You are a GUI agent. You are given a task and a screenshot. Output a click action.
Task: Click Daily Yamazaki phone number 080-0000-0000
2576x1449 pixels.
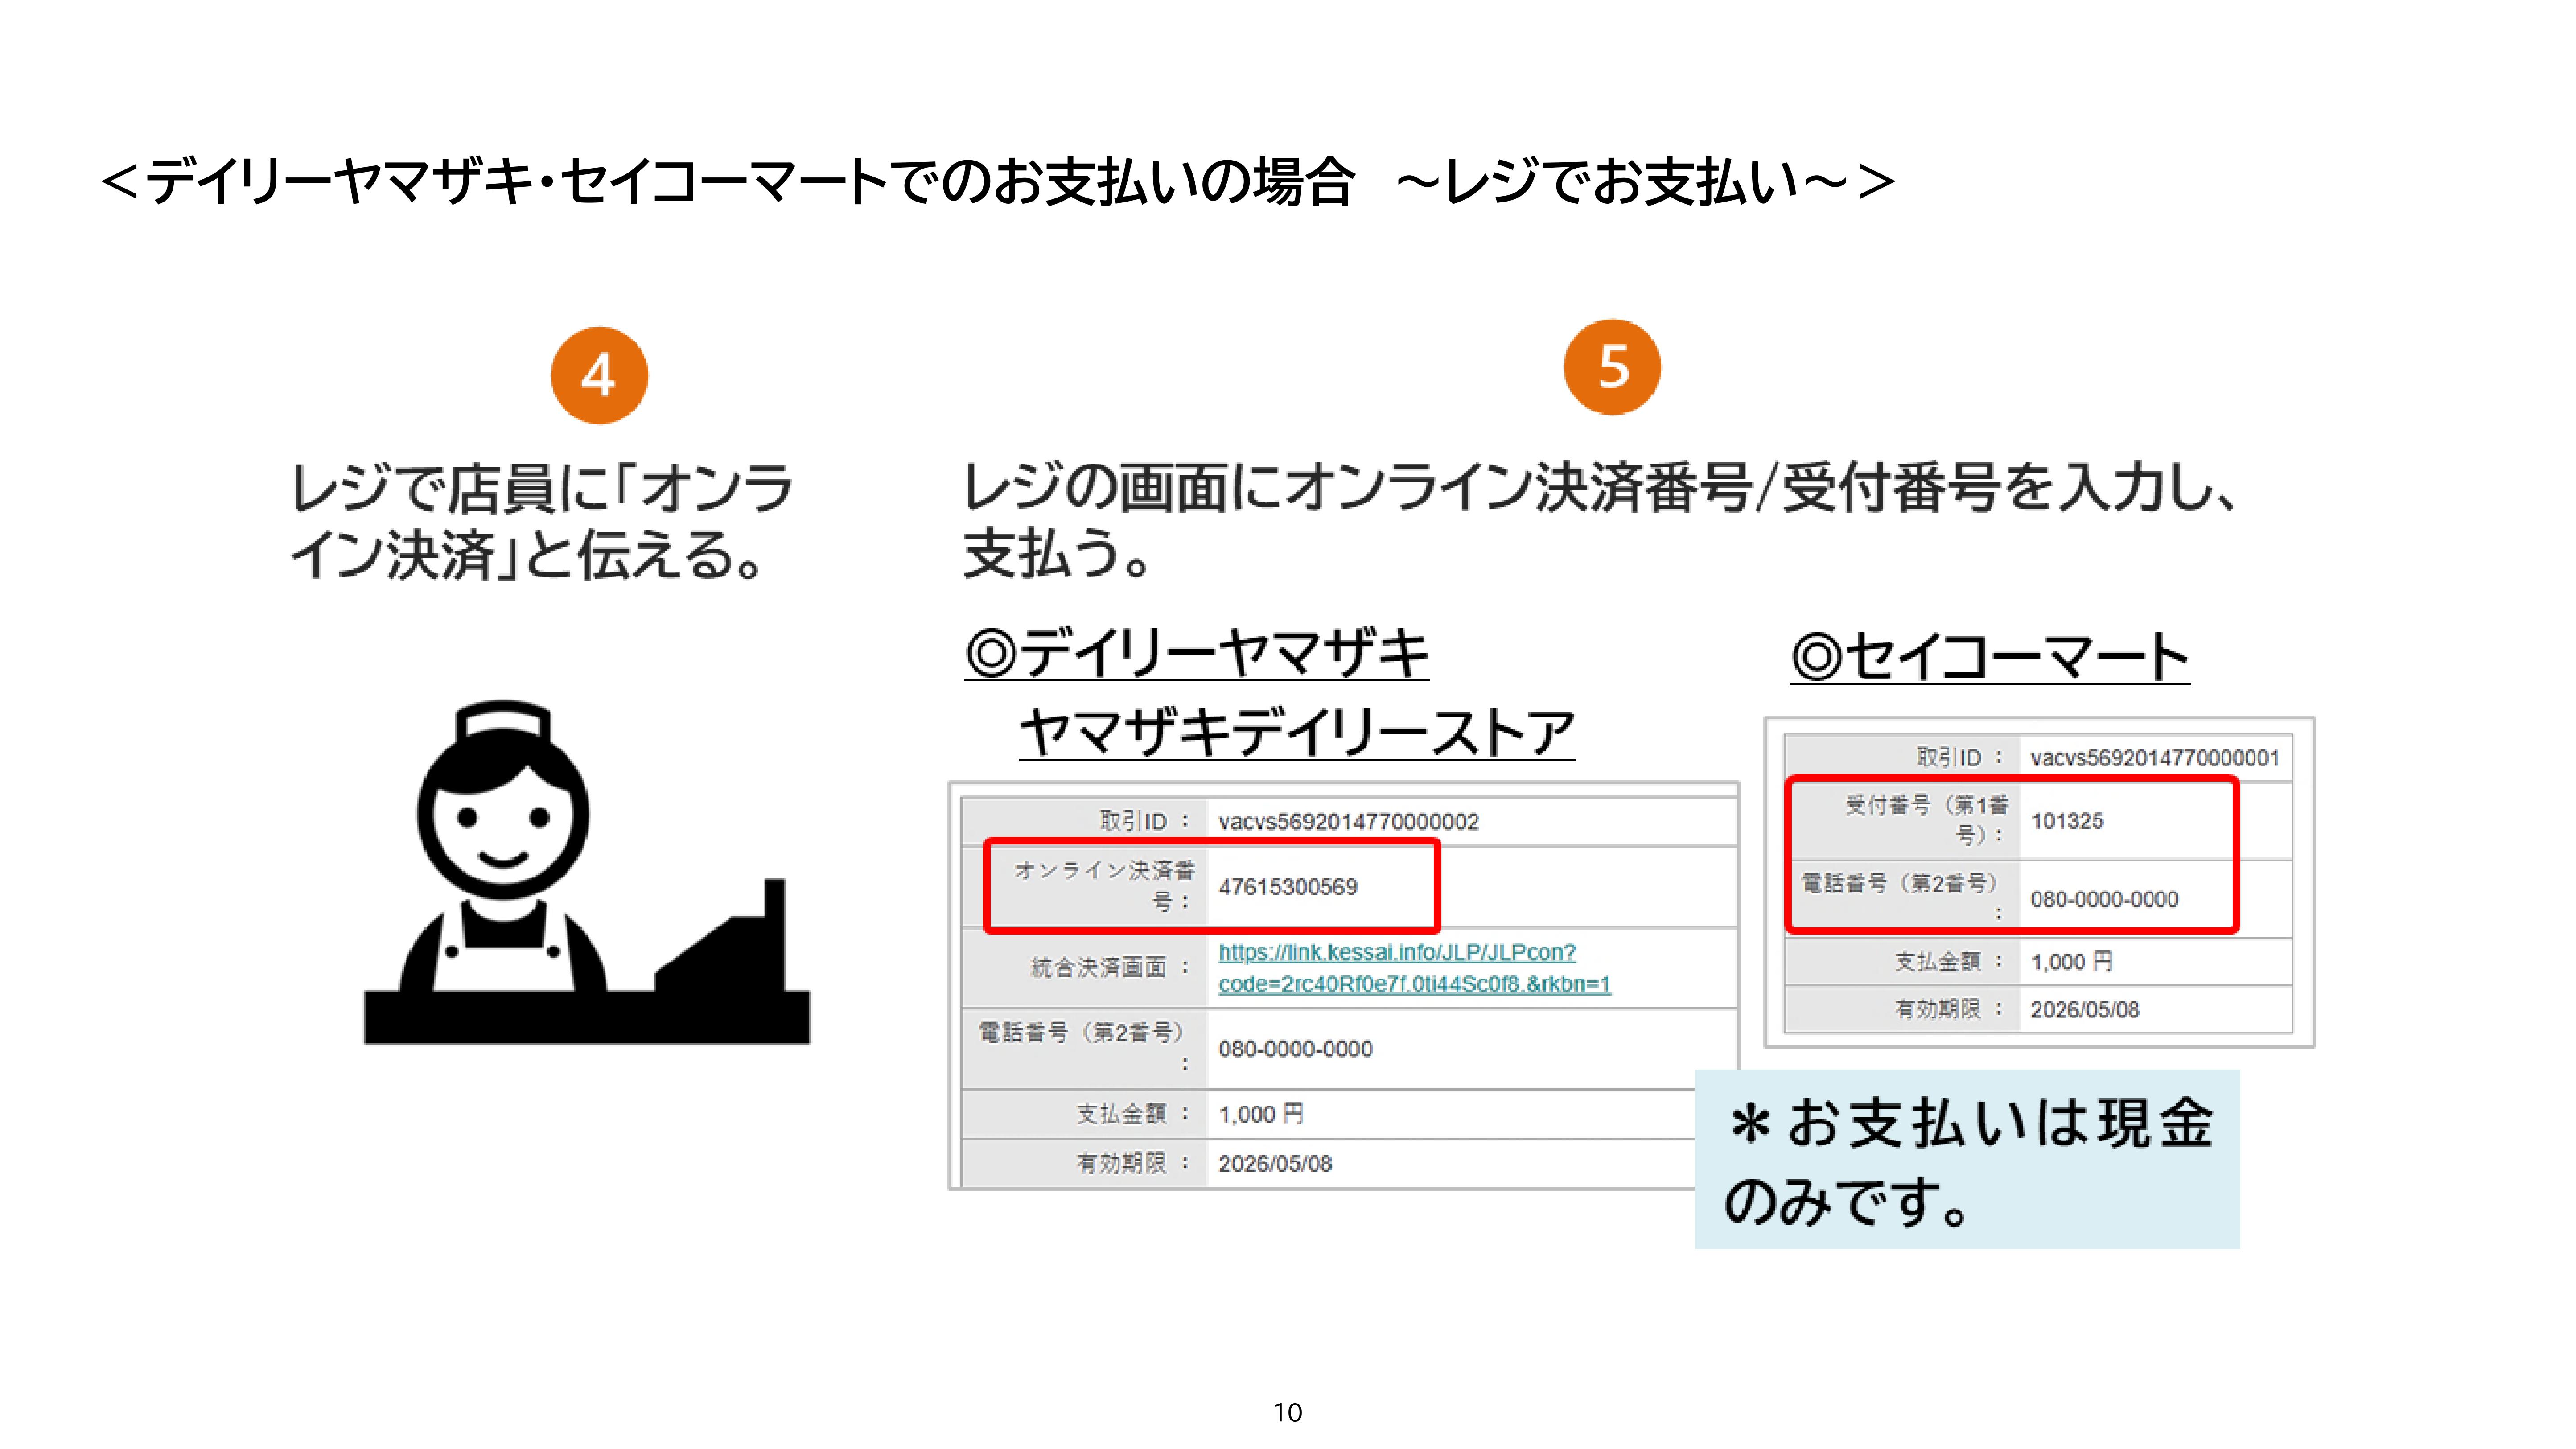click(x=1295, y=1049)
